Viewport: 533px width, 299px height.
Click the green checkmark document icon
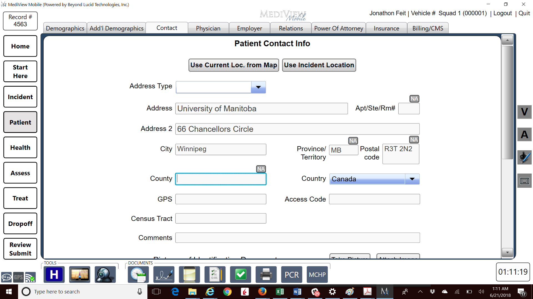click(x=240, y=275)
